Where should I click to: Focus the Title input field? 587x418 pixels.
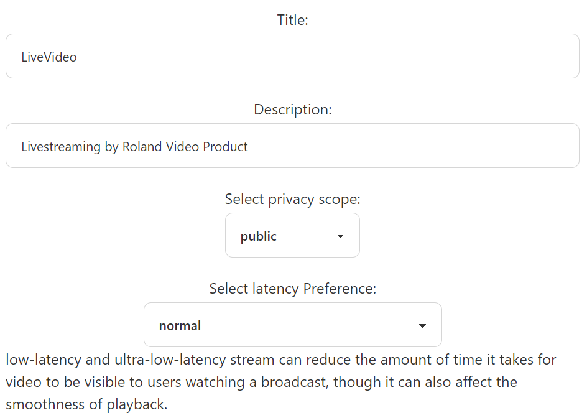[292, 56]
